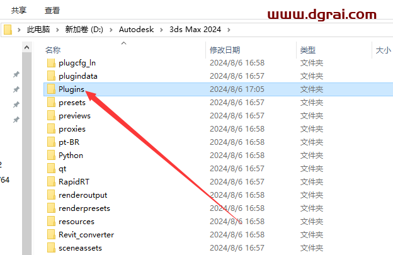Click the Revit_converter folder icon
The image size is (393, 255).
[x=51, y=235]
